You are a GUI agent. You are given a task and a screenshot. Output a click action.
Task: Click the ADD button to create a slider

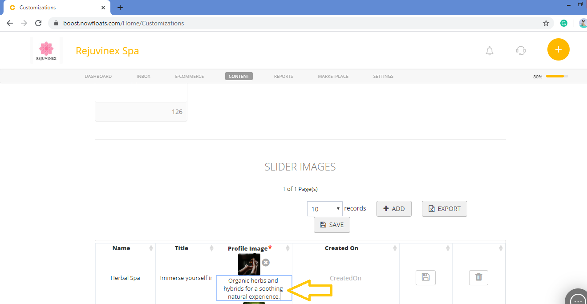click(393, 208)
